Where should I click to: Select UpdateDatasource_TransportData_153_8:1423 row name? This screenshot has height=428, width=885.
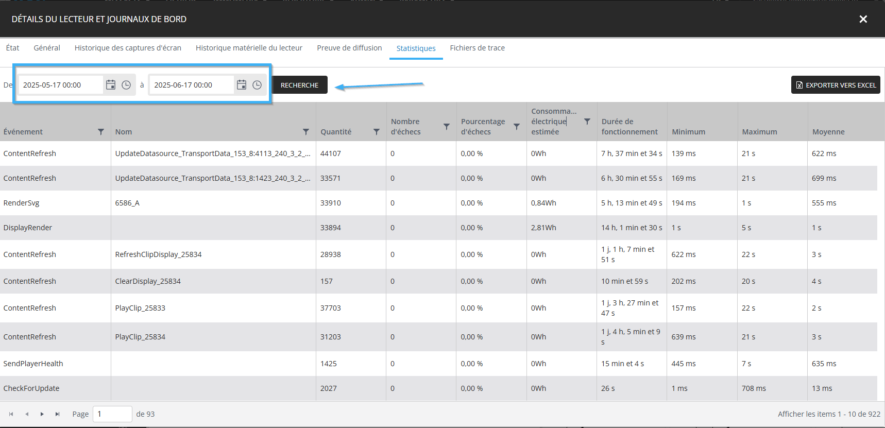(213, 178)
